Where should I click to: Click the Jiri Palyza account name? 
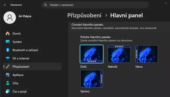coord(25,16)
